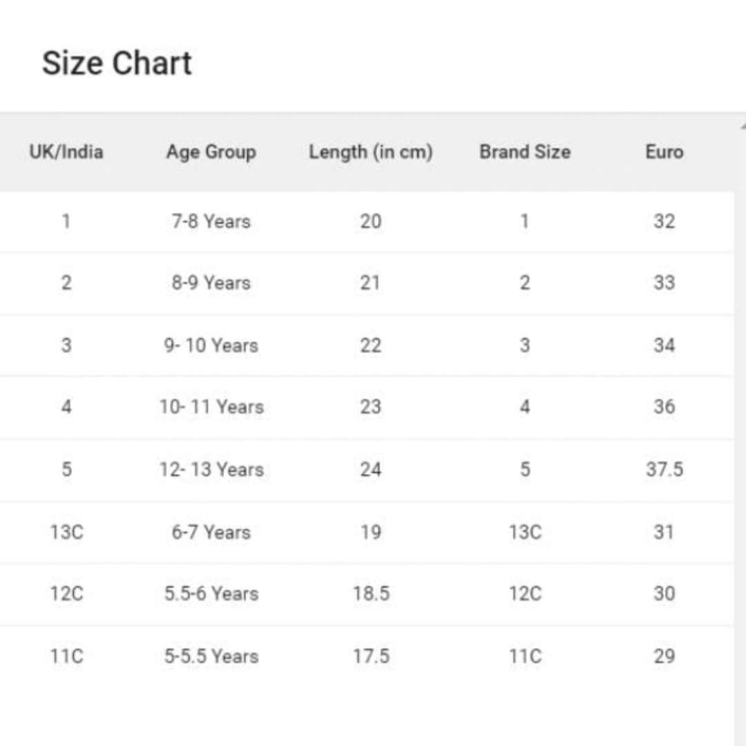Click the 8-9 Years age cell

(211, 283)
